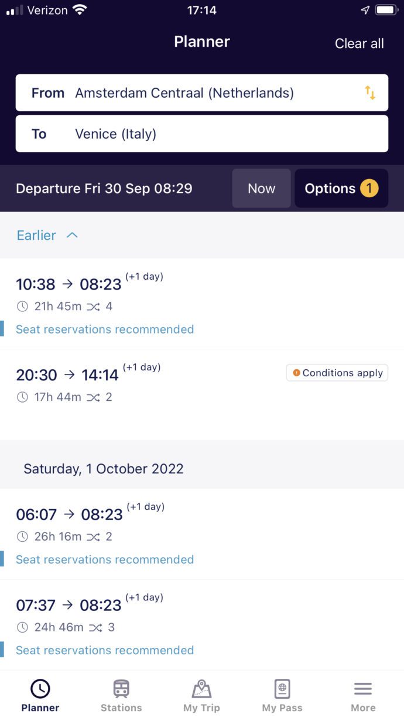The width and height of the screenshot is (404, 718).
Task: Clear all planner inputs
Action: [x=359, y=43]
